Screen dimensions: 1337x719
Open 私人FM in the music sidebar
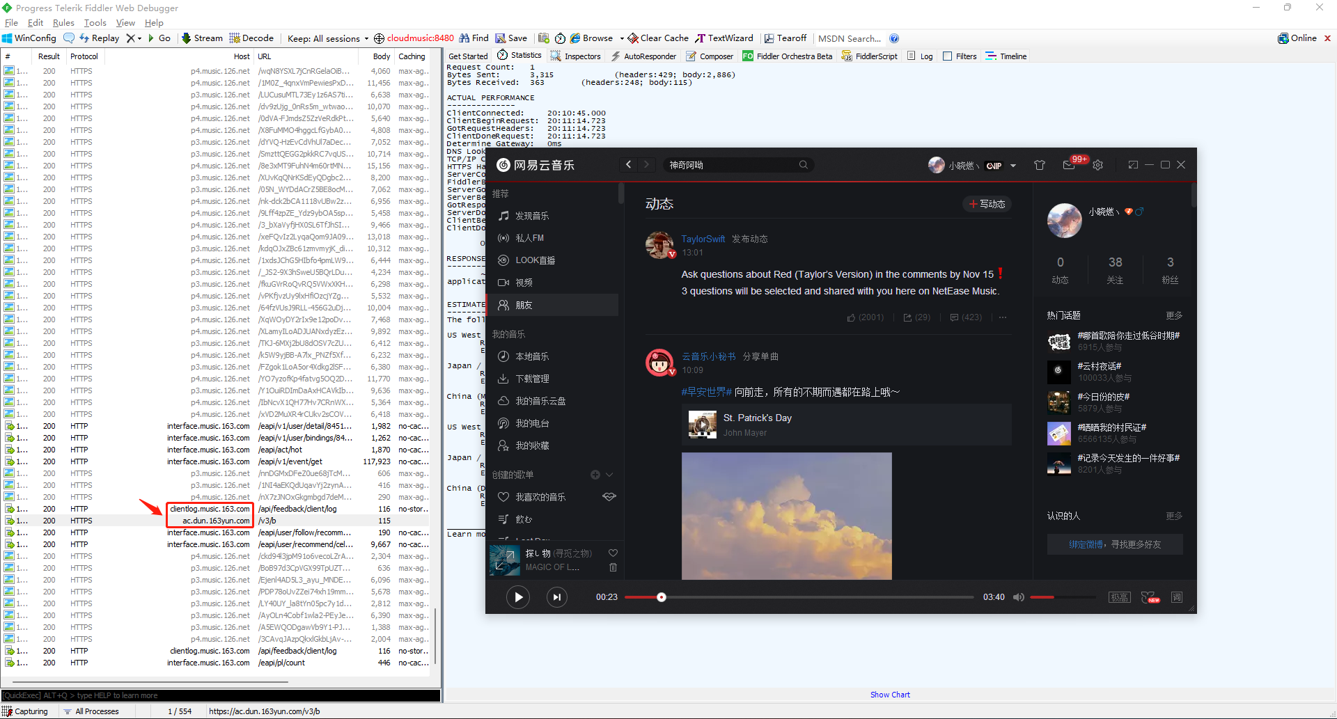tap(552, 238)
